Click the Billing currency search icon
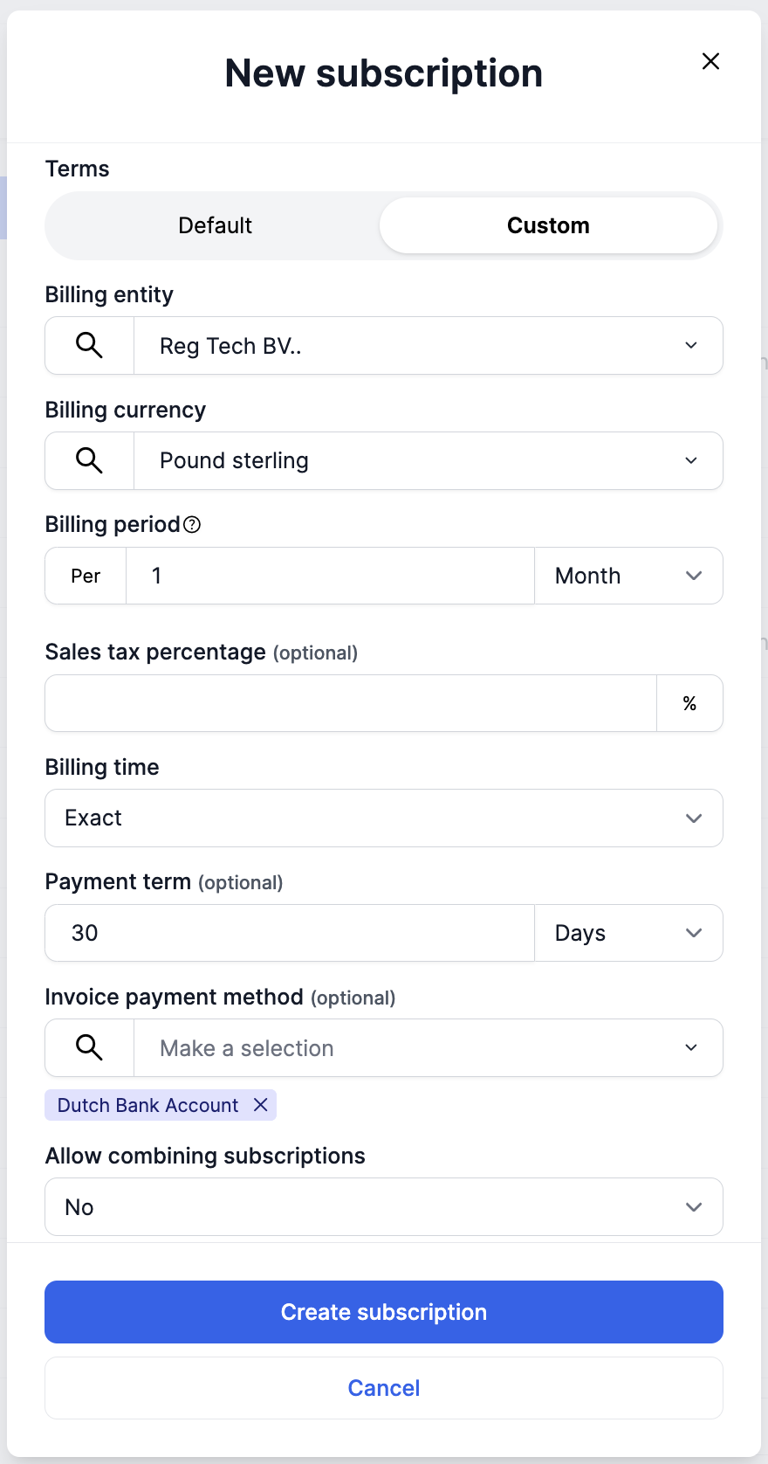 [89, 460]
